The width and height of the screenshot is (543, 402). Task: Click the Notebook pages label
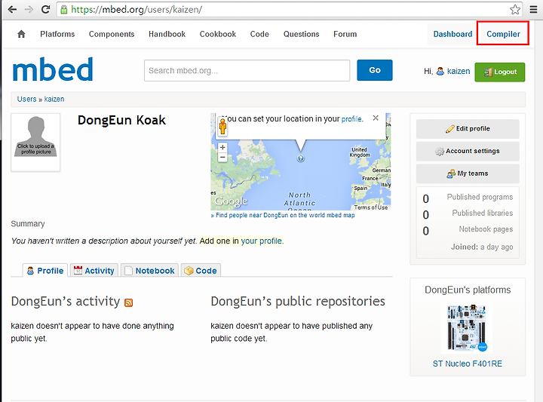(x=486, y=229)
